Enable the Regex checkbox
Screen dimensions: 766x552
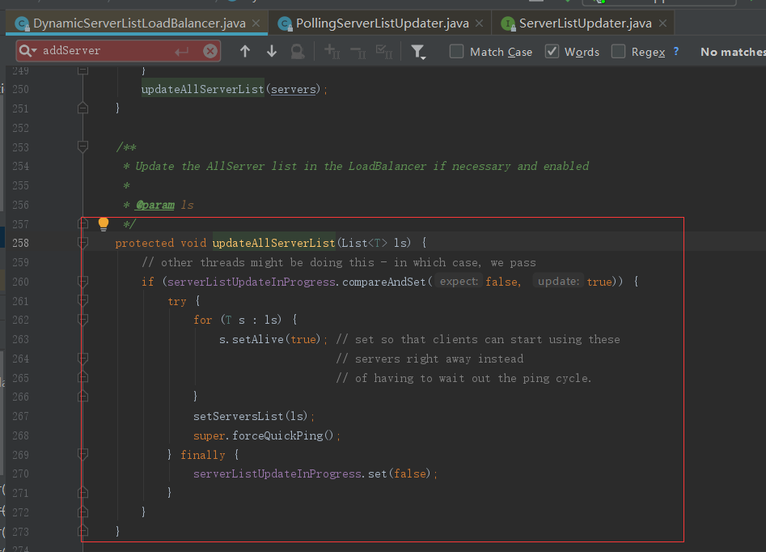(619, 51)
